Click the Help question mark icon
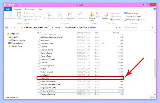This screenshot has width=160, height=103. tap(154, 9)
